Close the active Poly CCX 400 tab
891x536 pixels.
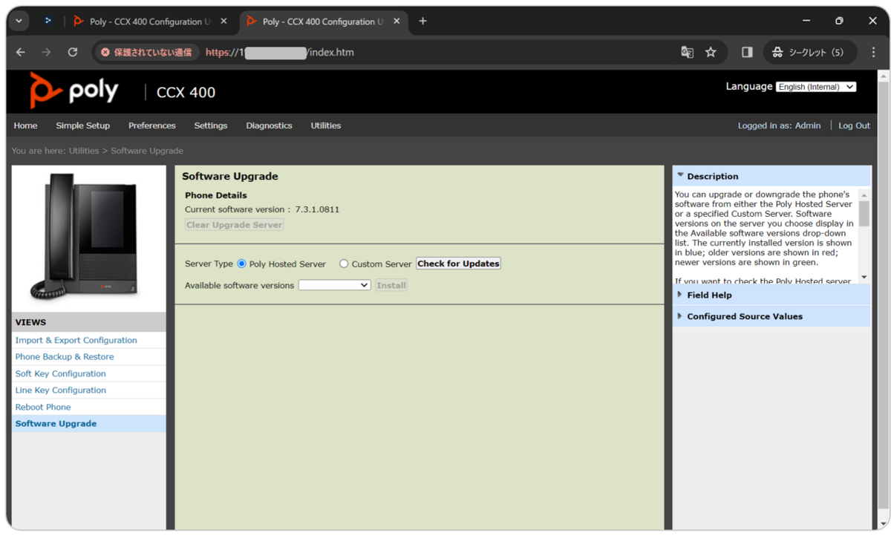[x=396, y=22]
